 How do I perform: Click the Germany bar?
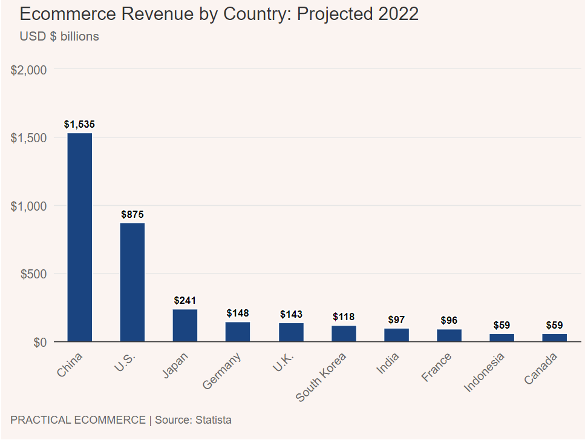(x=238, y=332)
